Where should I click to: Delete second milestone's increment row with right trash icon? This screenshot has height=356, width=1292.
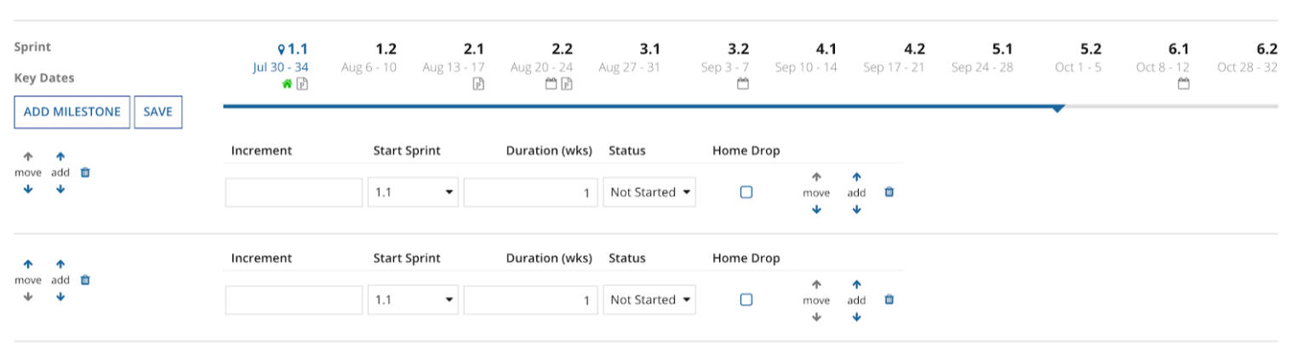click(x=889, y=300)
